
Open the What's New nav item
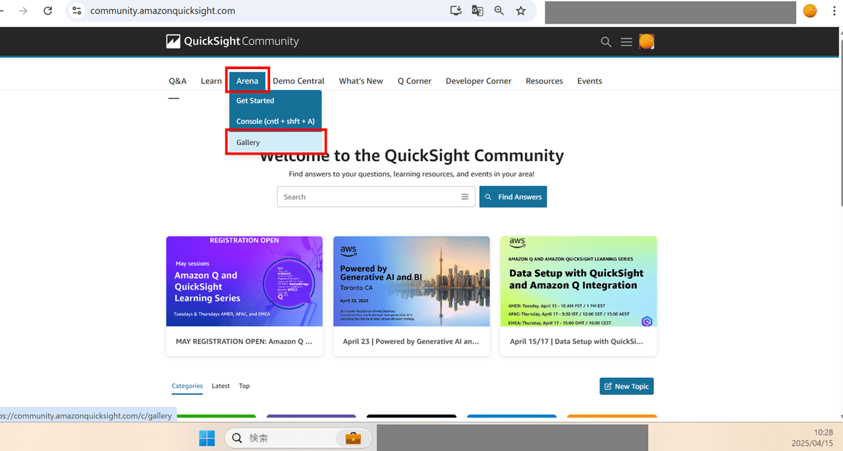coord(361,81)
